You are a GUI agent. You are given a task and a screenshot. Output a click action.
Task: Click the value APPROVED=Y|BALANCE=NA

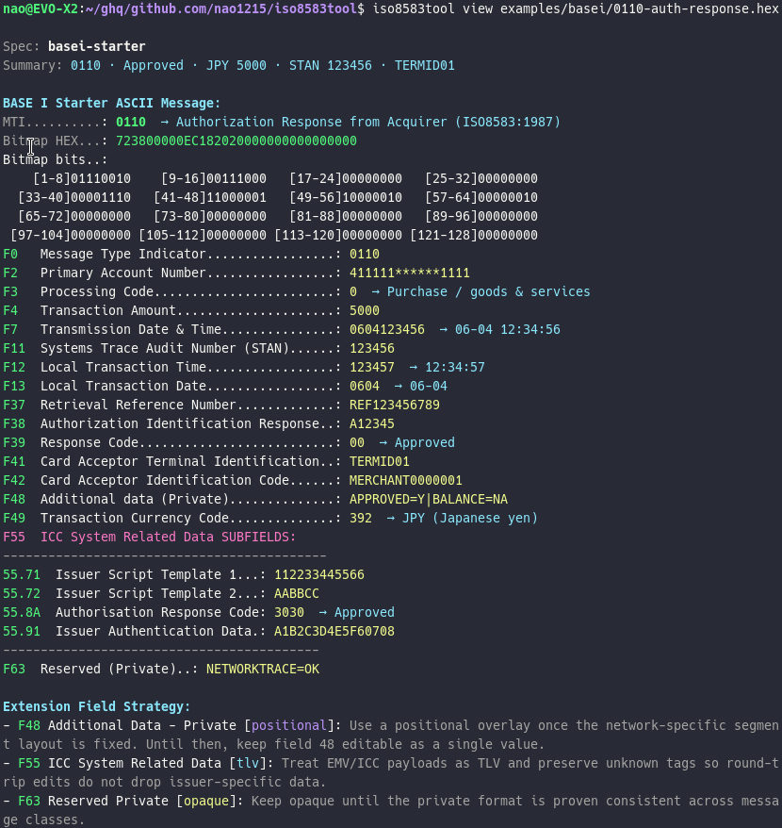click(429, 499)
